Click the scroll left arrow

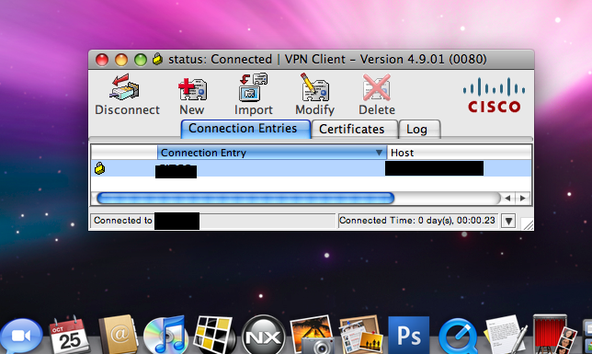click(x=507, y=198)
